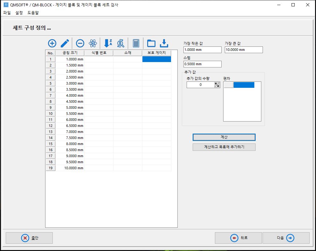Click the 계산 button

(224, 137)
